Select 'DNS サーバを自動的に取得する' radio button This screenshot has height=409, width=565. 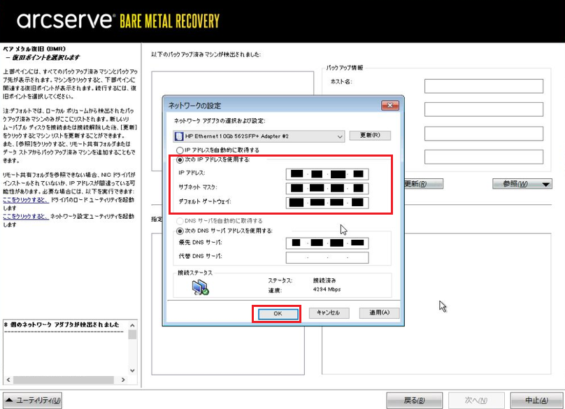pos(180,221)
